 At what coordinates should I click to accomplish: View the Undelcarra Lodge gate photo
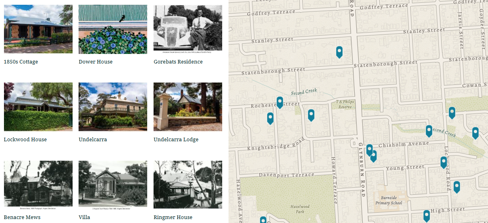[x=188, y=106]
